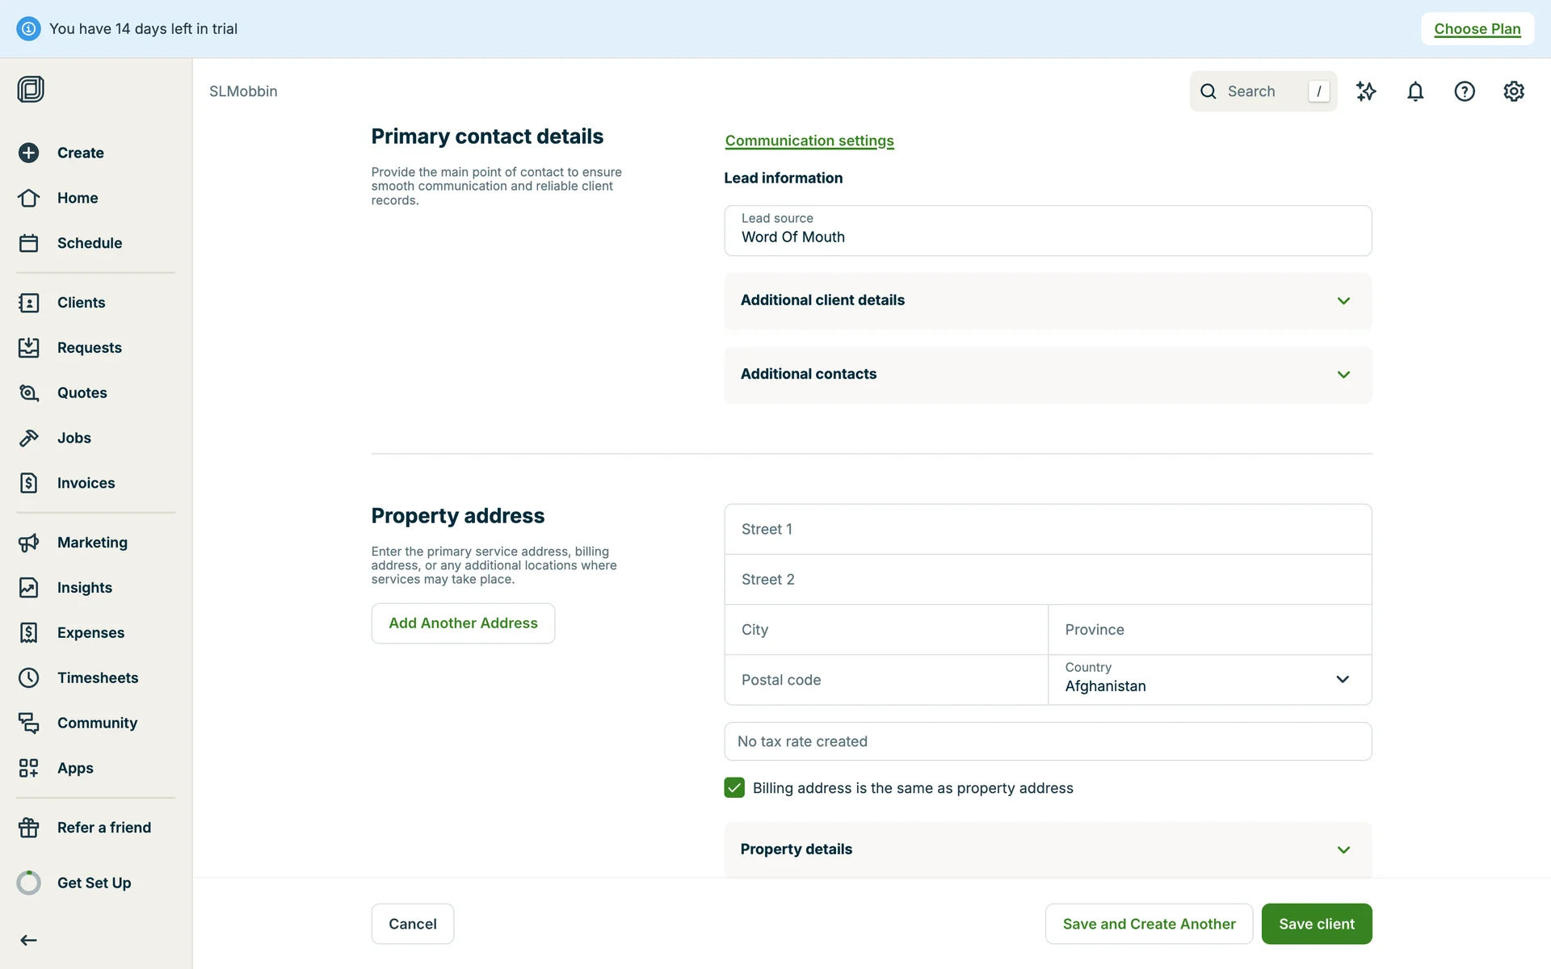Go to Invoices in the sidebar
The height and width of the screenshot is (969, 1551).
[x=86, y=483]
